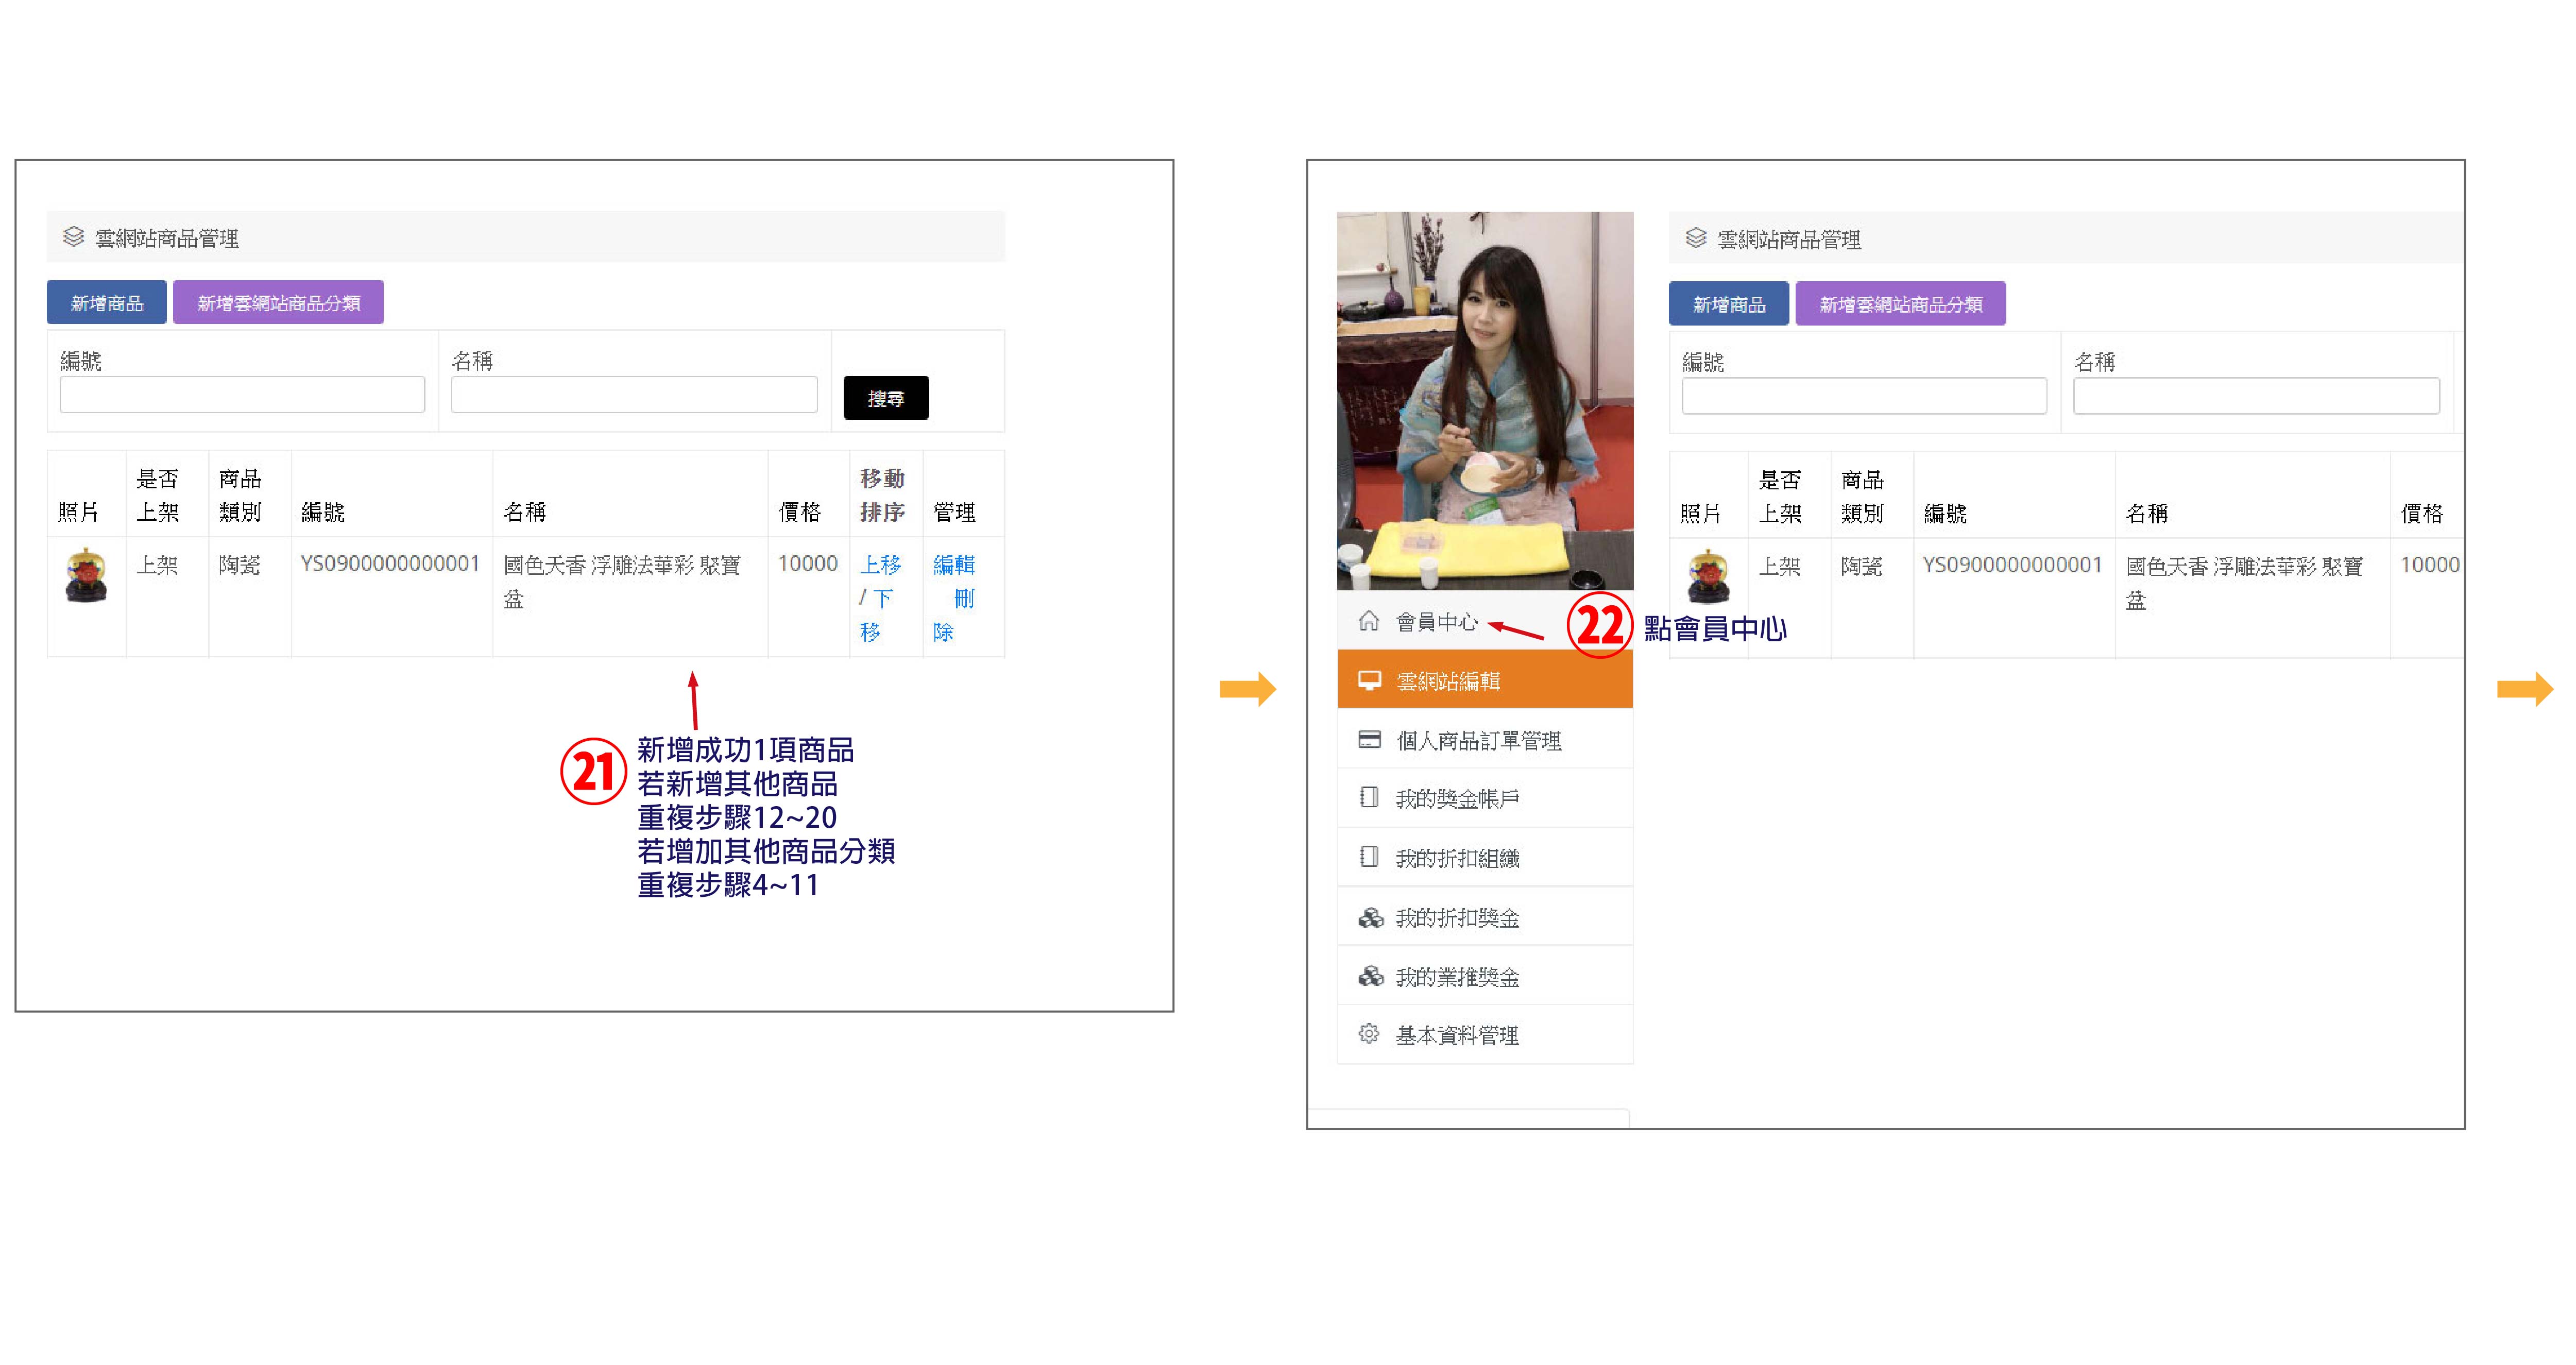Click layers icon in right 雲網站商品管理 header

tap(1696, 238)
